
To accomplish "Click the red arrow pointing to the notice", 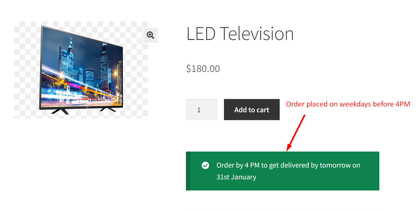I will (296, 133).
